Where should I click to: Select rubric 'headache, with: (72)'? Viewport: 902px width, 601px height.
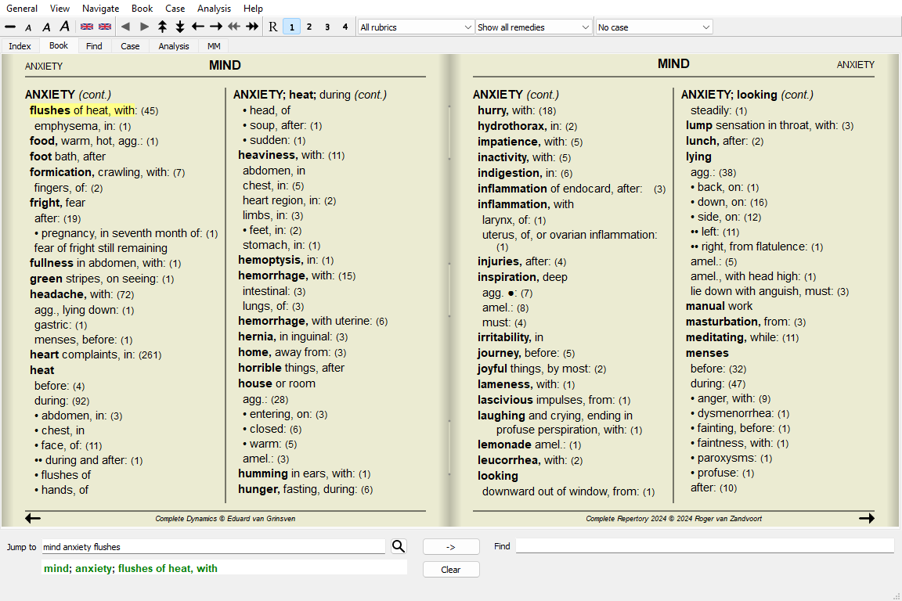[x=81, y=294]
